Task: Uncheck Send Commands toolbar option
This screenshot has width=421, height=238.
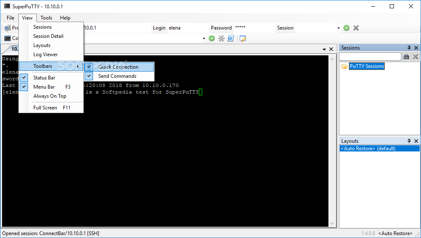Action: [119, 76]
